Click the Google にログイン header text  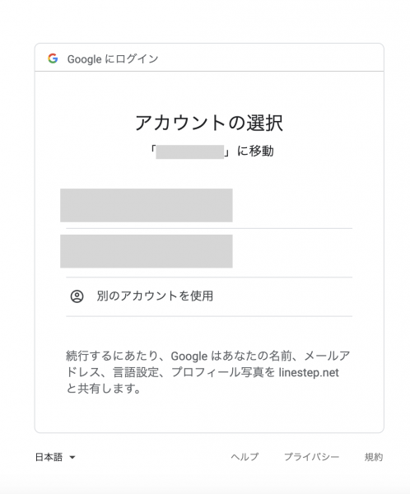(x=113, y=59)
